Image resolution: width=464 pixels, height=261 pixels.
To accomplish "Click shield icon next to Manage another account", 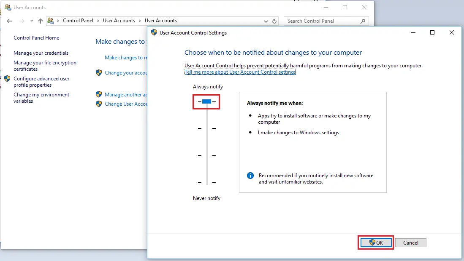I will point(99,94).
